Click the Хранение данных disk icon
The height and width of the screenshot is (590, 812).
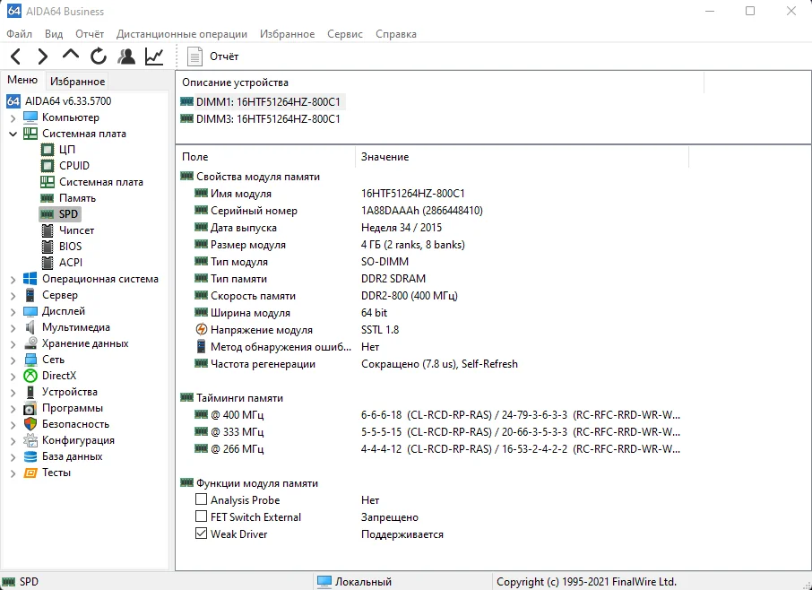tap(30, 343)
